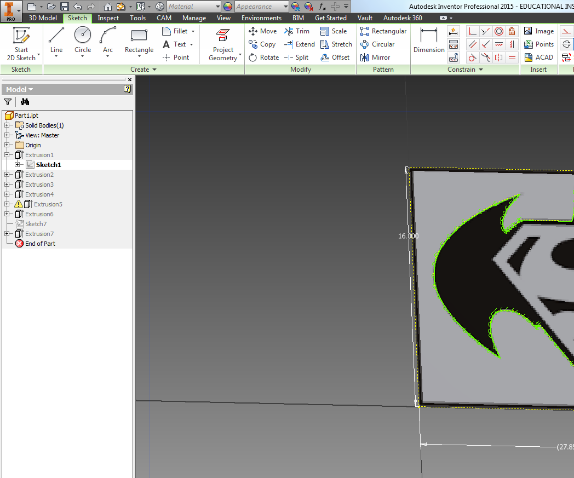574x478 pixels.
Task: Open the View tab
Action: pos(223,18)
